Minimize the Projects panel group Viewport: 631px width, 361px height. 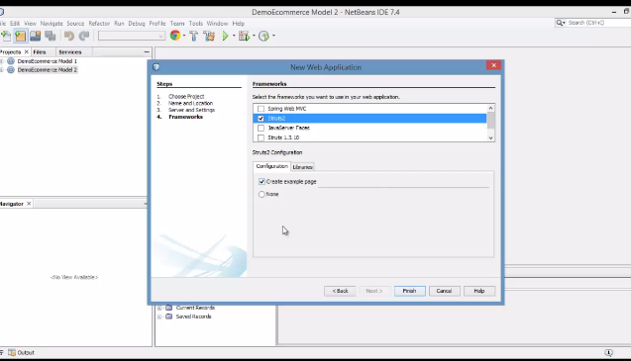tap(147, 51)
